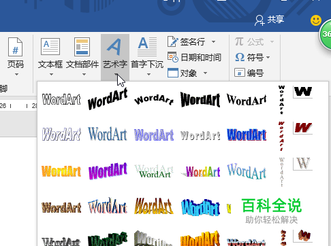Choose the pink and blue outlined WordArt style
Image resolution: width=331 pixels, height=246 pixels.
pyautogui.click(x=108, y=206)
